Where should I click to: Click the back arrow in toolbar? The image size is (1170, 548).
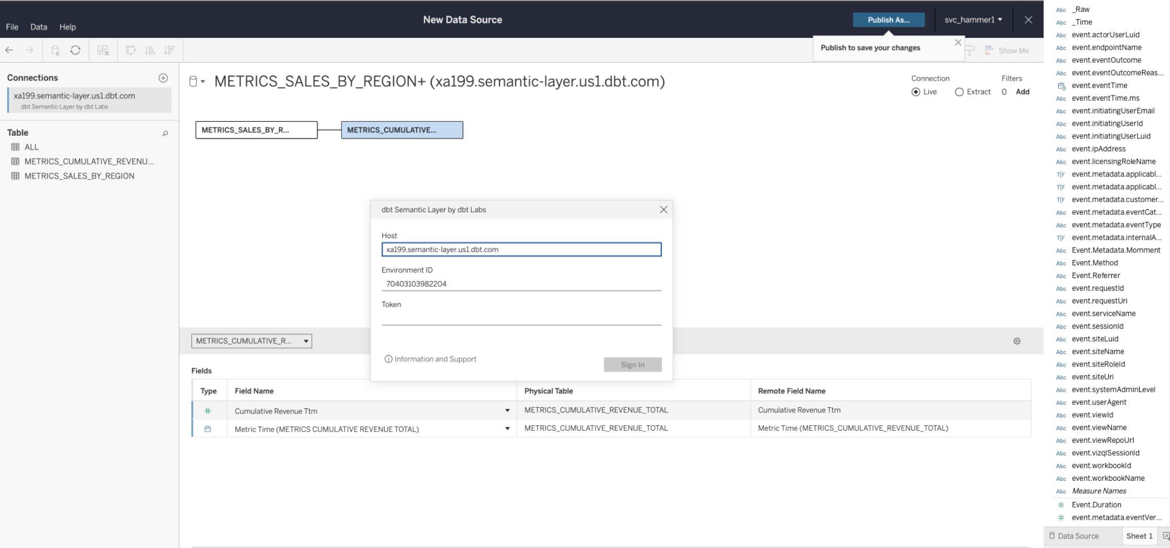click(x=9, y=50)
